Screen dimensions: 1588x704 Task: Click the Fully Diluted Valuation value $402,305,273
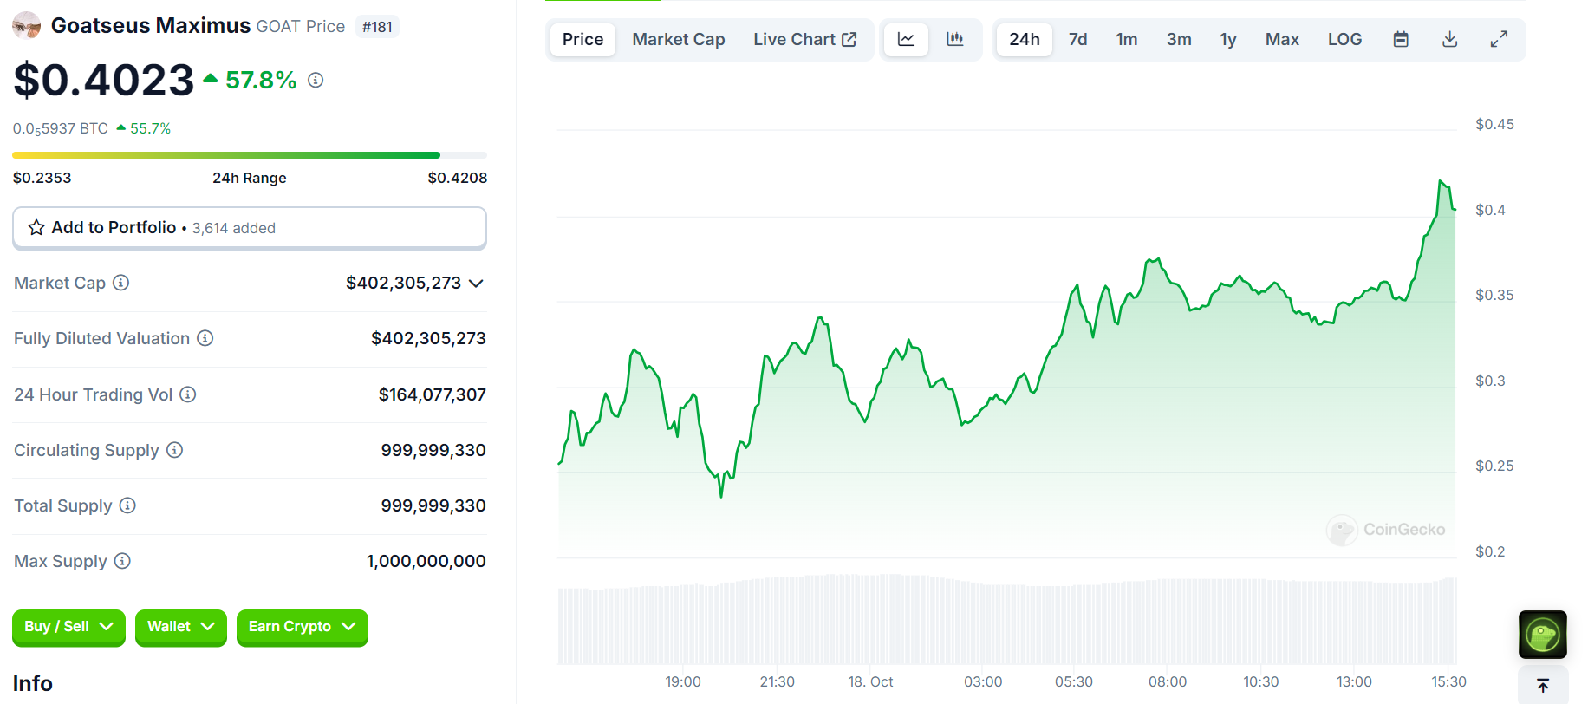tap(429, 338)
